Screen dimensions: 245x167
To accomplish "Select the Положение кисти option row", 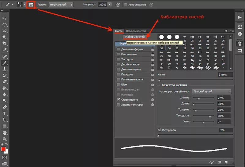I will tap(135, 80).
